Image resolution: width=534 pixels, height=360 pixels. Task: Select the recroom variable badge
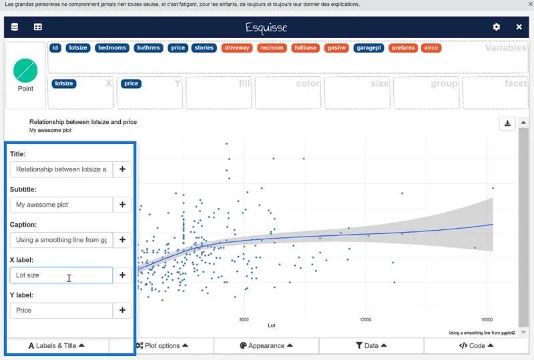(272, 48)
